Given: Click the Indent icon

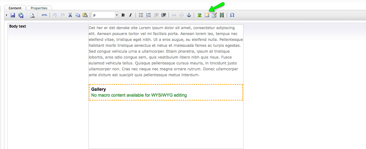Looking at the screenshot, I should (164, 15).
